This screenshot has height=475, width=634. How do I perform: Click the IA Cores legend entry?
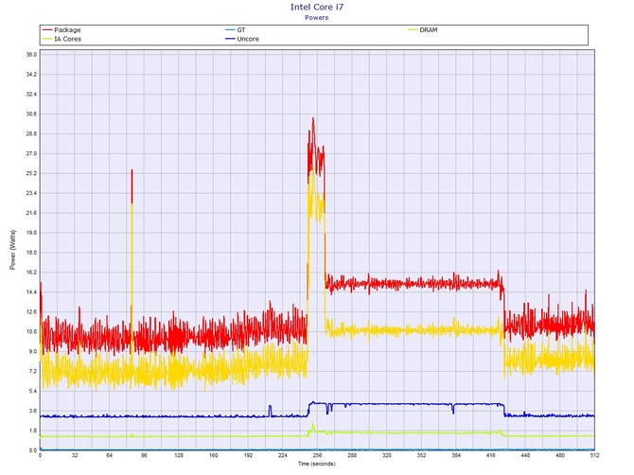click(62, 39)
